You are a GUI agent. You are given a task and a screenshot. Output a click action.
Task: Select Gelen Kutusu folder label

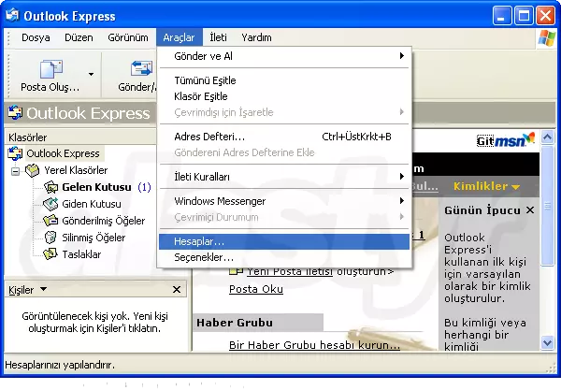[96, 187]
